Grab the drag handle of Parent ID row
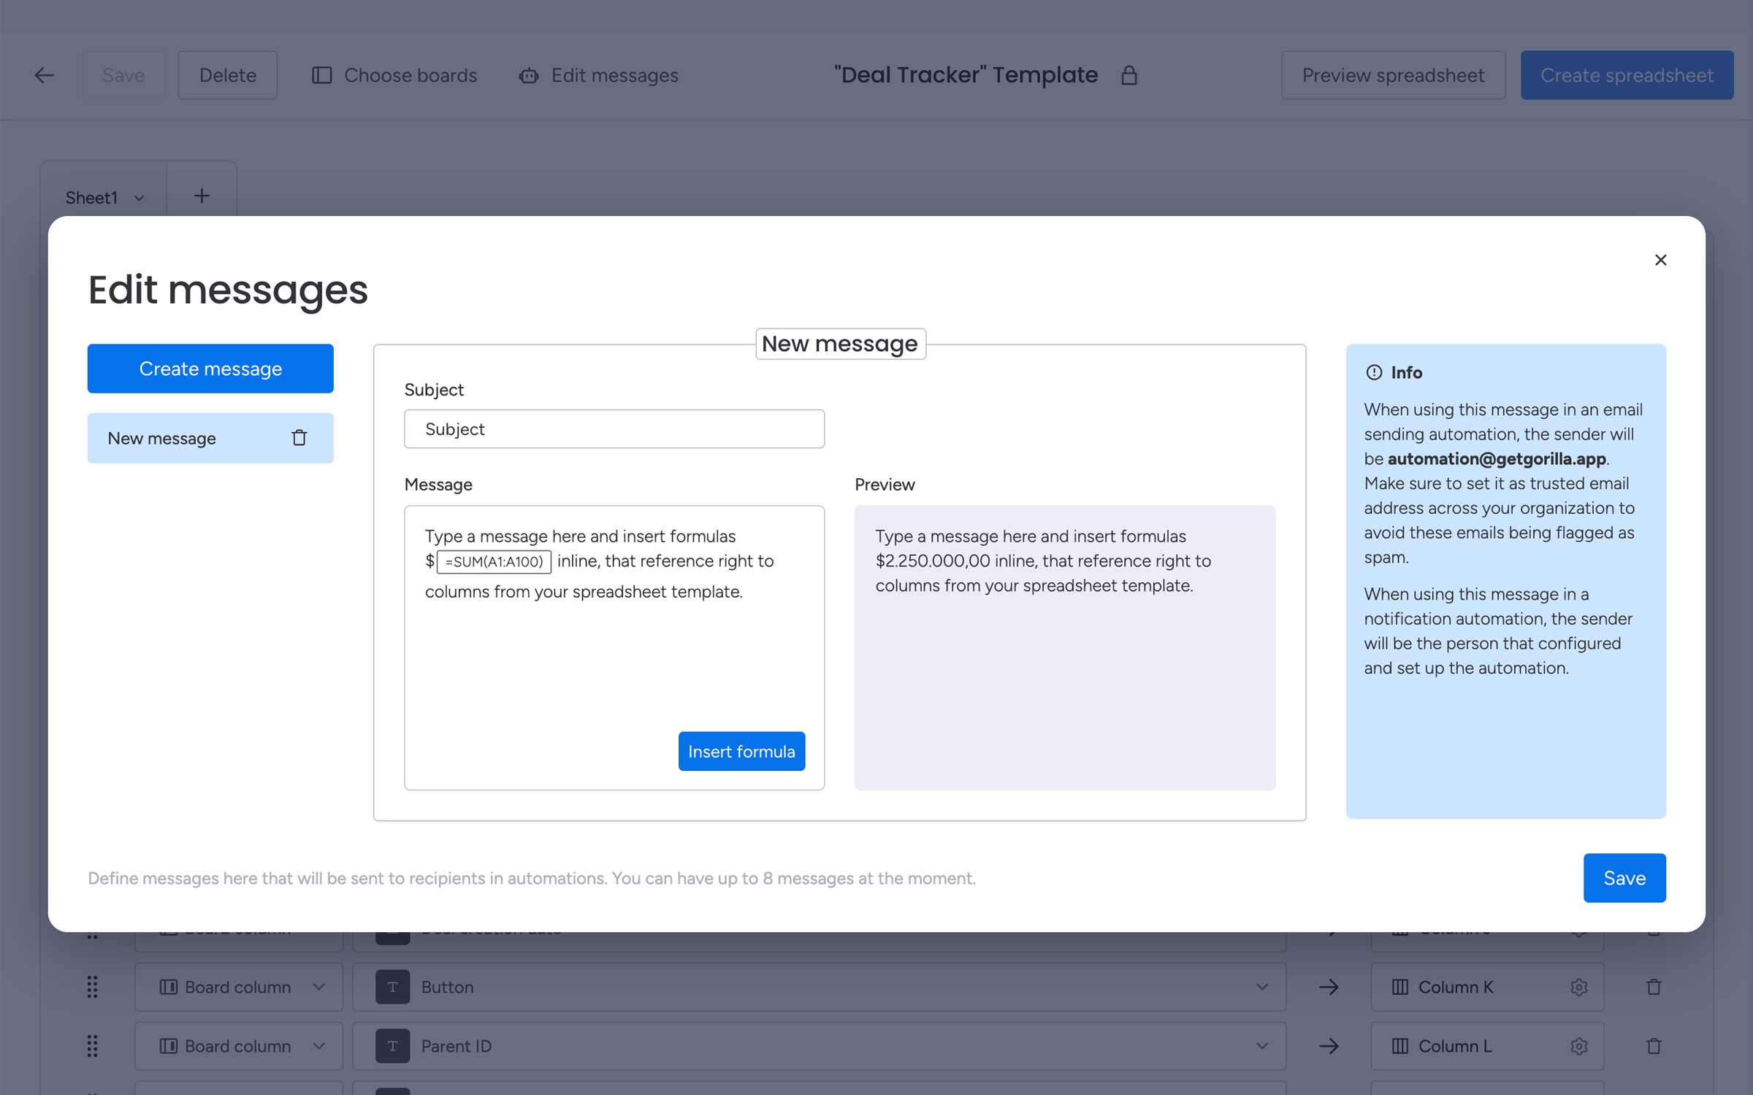1753x1095 pixels. point(92,1046)
